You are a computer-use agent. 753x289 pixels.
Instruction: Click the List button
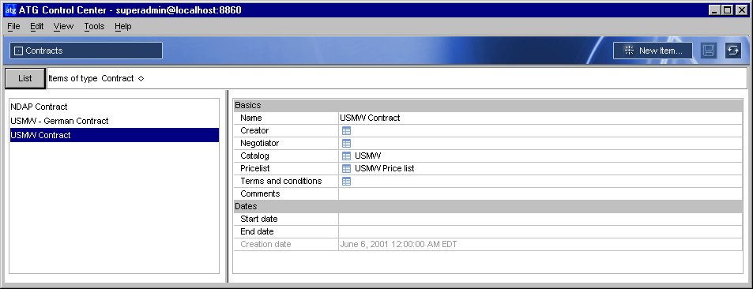(x=25, y=78)
